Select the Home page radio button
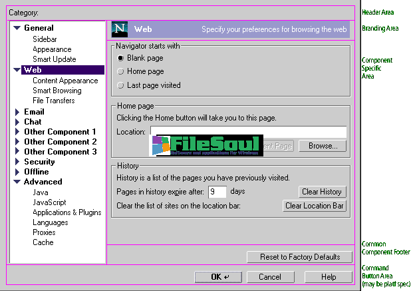The height and width of the screenshot is (291, 413). click(x=120, y=71)
